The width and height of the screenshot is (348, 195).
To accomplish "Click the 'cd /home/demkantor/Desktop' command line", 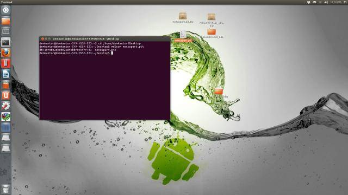I will [90, 43].
